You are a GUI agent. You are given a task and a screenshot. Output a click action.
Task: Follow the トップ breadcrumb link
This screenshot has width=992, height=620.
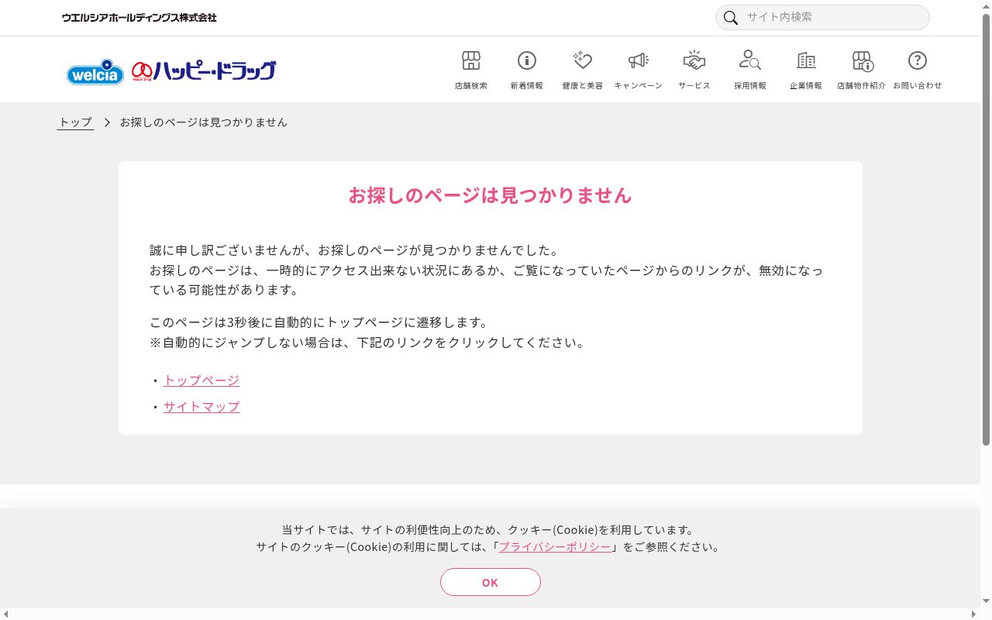[x=75, y=122]
